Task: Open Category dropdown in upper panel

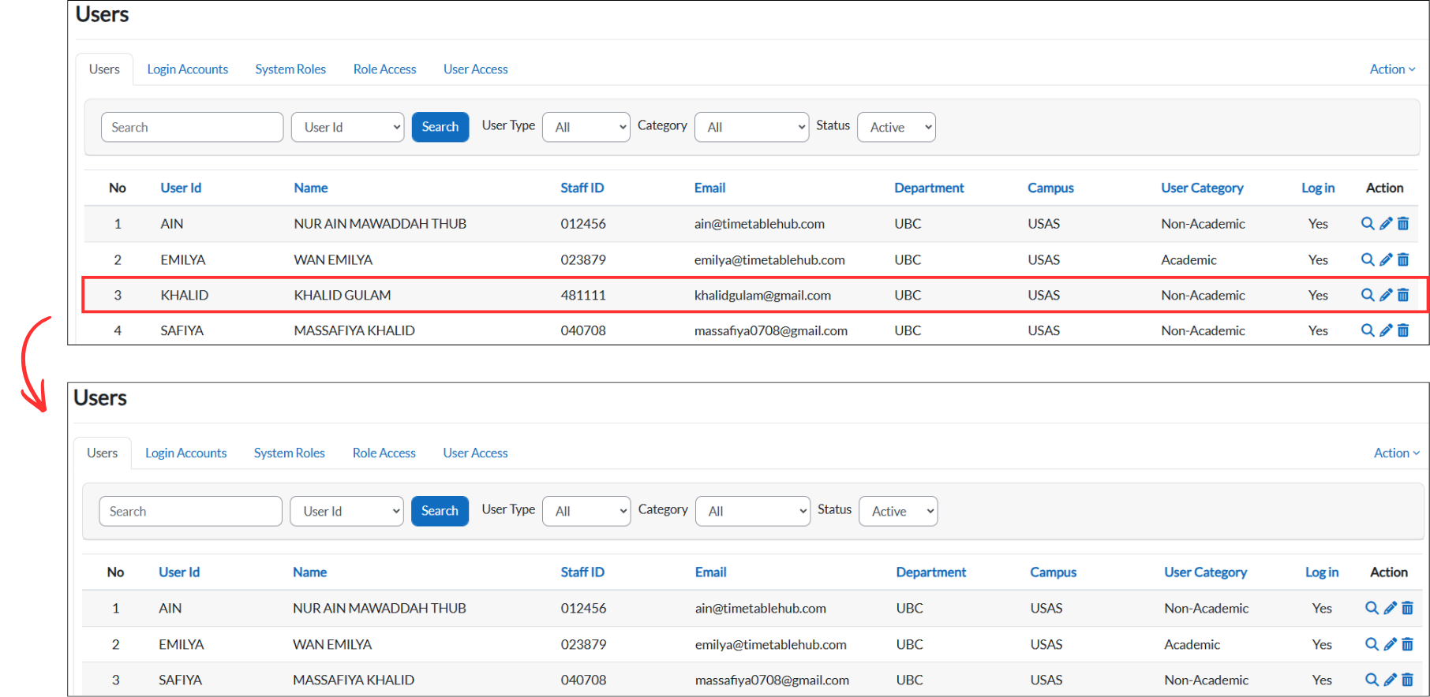Action: coord(751,127)
